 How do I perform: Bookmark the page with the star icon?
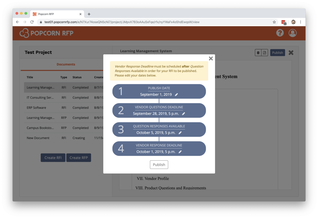273,22
